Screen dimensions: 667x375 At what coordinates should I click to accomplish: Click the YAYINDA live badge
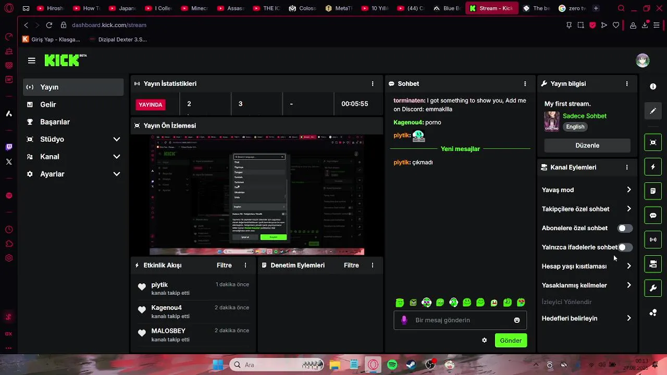coord(150,105)
